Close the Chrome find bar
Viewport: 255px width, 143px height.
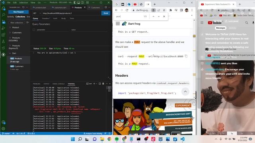pos(164,16)
